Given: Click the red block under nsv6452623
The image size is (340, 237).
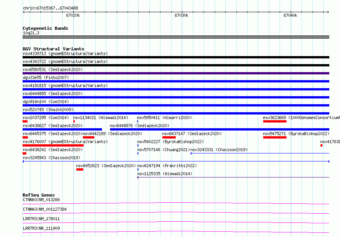Looking at the screenshot, I should [x=80, y=169].
